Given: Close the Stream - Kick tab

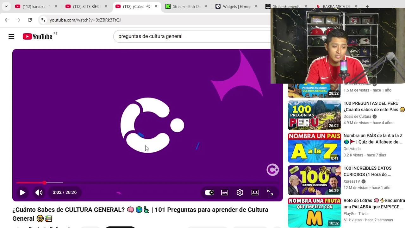Looking at the screenshot, I should [x=206, y=6].
